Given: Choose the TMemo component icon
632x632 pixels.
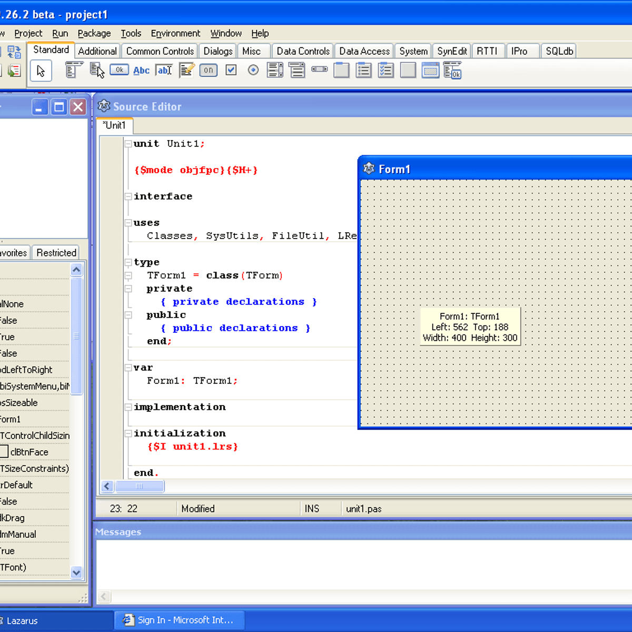Looking at the screenshot, I should [186, 70].
